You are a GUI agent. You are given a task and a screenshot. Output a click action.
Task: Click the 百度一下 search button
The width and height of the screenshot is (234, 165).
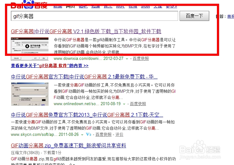(194, 16)
